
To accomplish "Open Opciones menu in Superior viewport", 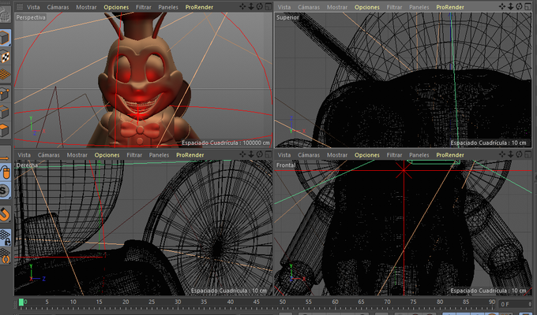I will (x=367, y=7).
